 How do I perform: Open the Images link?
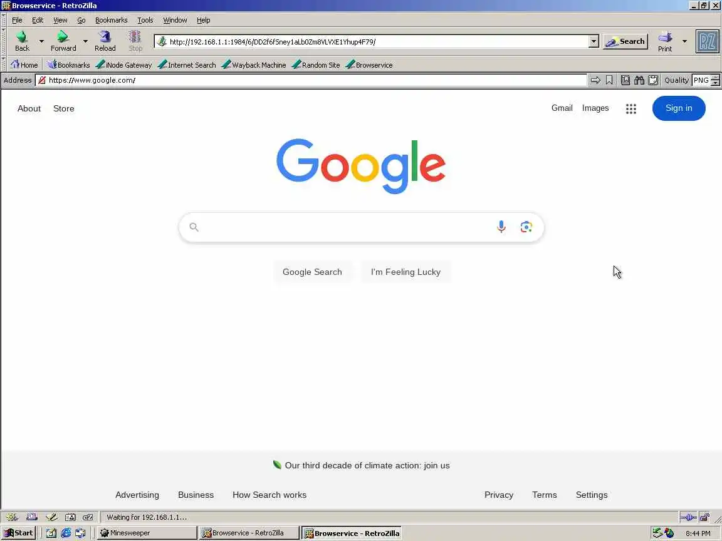coord(595,108)
